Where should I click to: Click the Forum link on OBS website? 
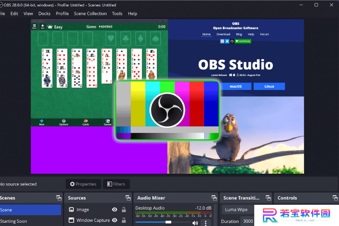pyautogui.click(x=264, y=34)
